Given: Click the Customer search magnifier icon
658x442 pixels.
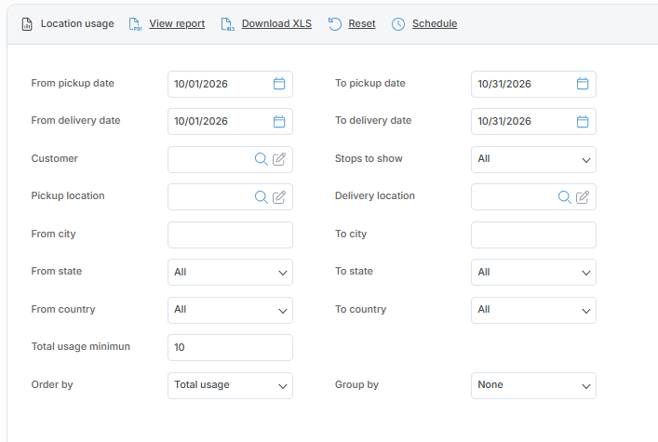Looking at the screenshot, I should [261, 159].
